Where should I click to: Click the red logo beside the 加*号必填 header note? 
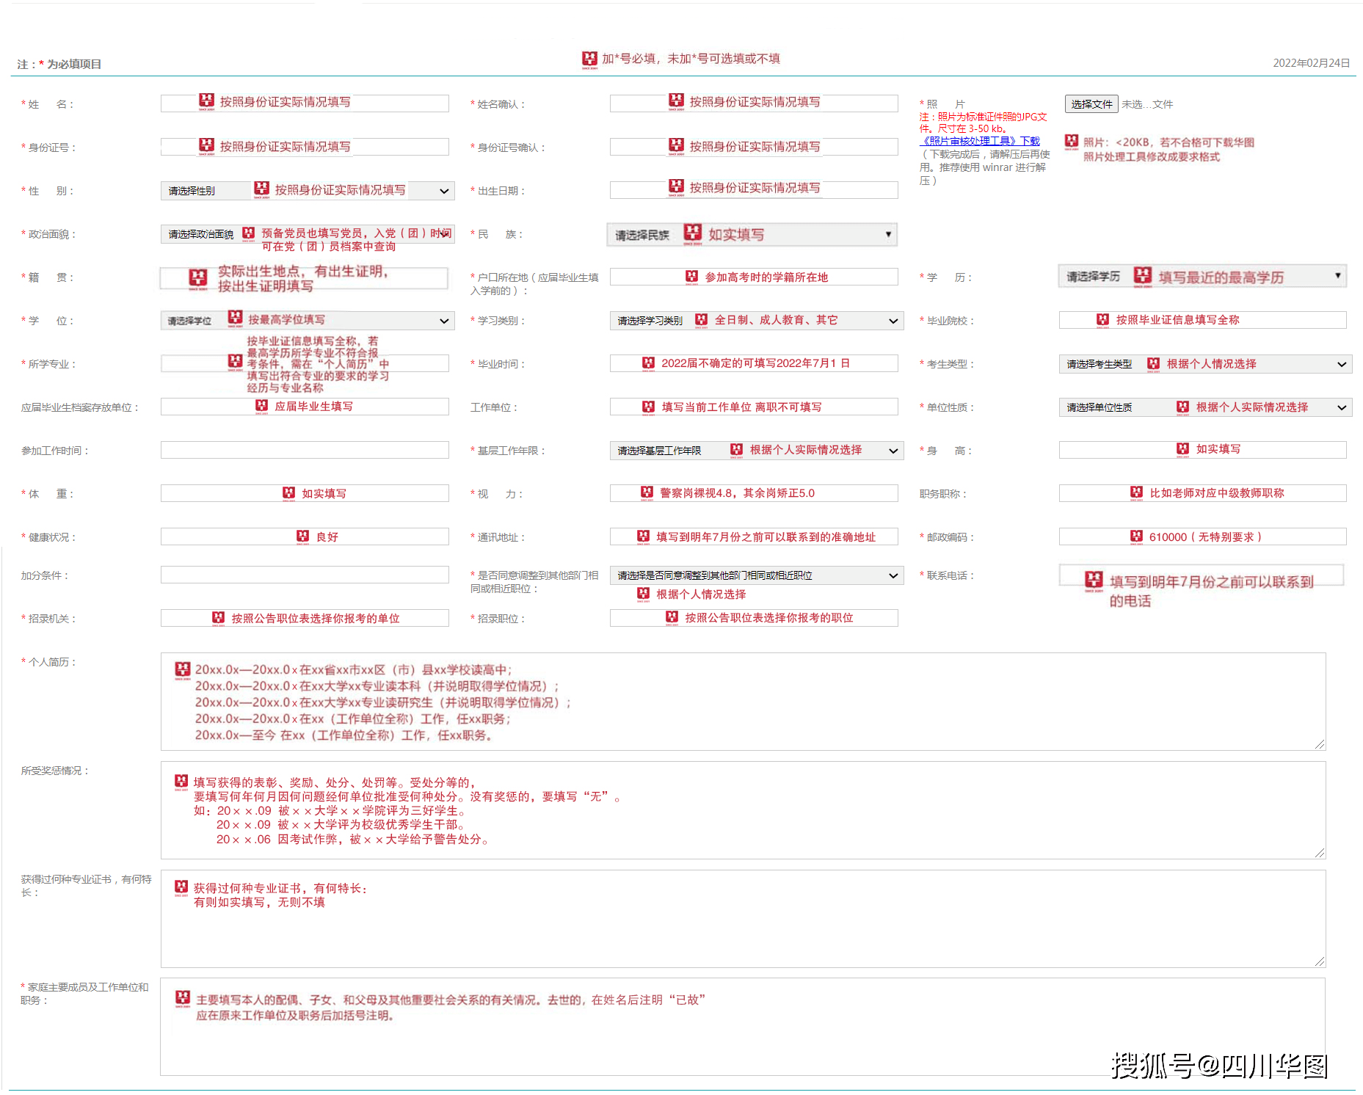tap(589, 59)
